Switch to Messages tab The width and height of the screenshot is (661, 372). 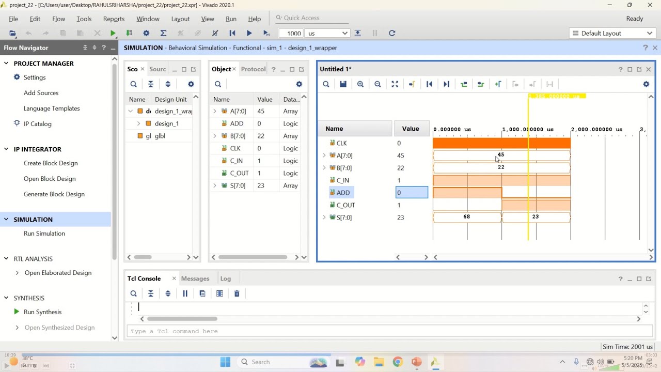(195, 278)
